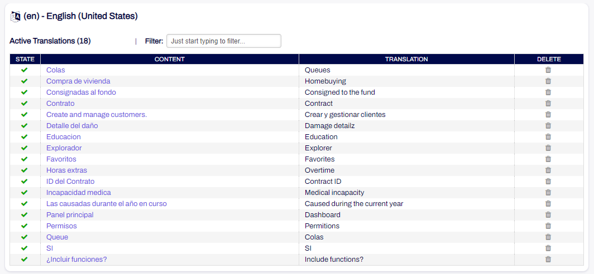
Task: Delete the SI translation row
Action: 548,248
